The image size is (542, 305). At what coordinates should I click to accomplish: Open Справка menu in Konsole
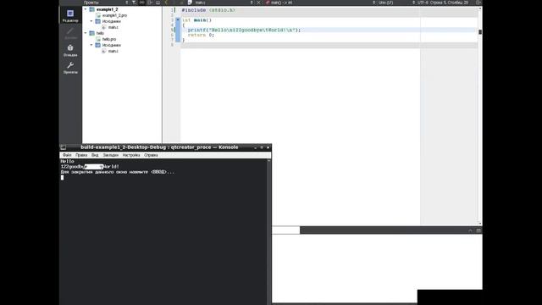click(x=151, y=155)
